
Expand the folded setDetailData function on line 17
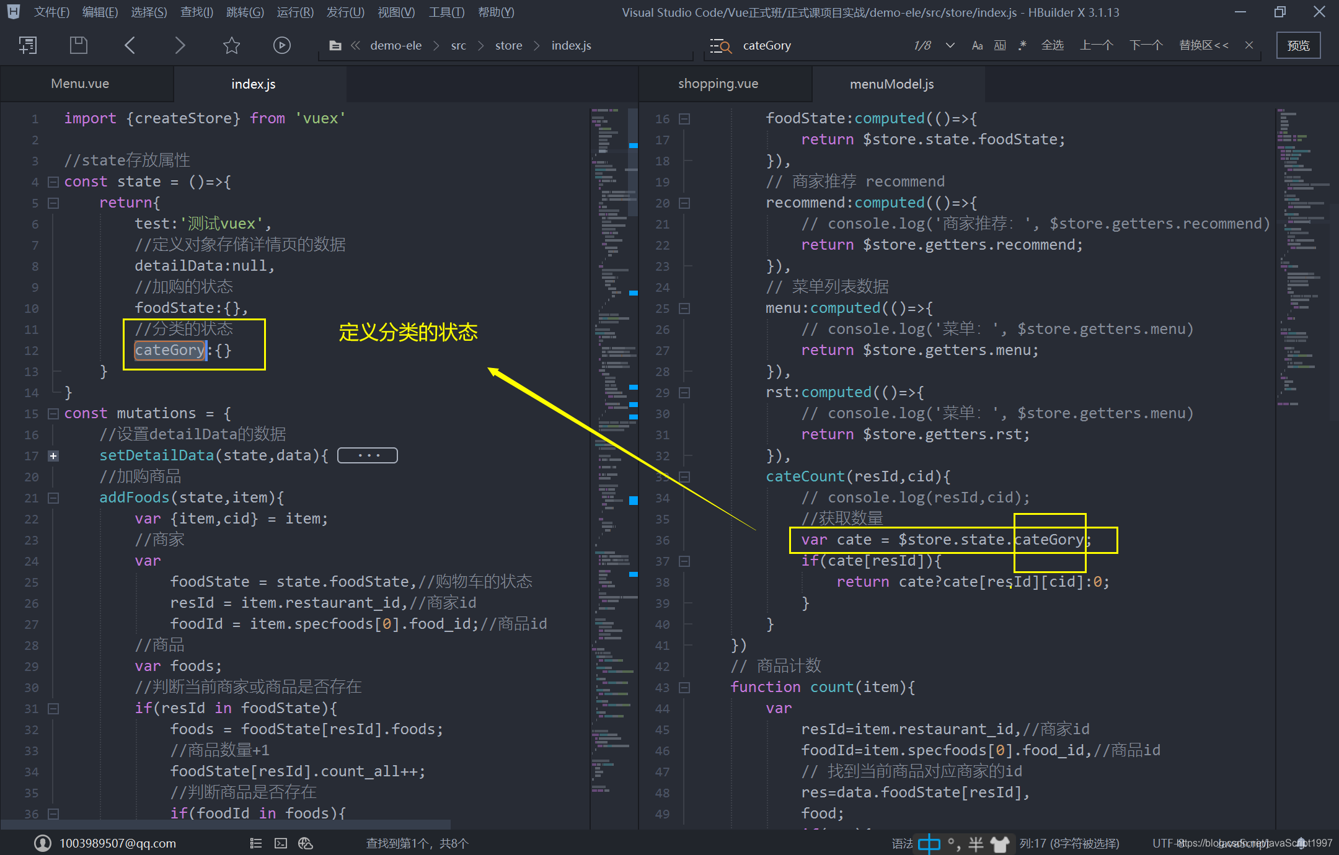[53, 456]
